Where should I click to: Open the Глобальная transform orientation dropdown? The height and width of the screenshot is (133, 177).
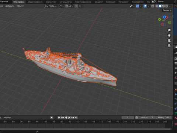[x=51, y=6]
